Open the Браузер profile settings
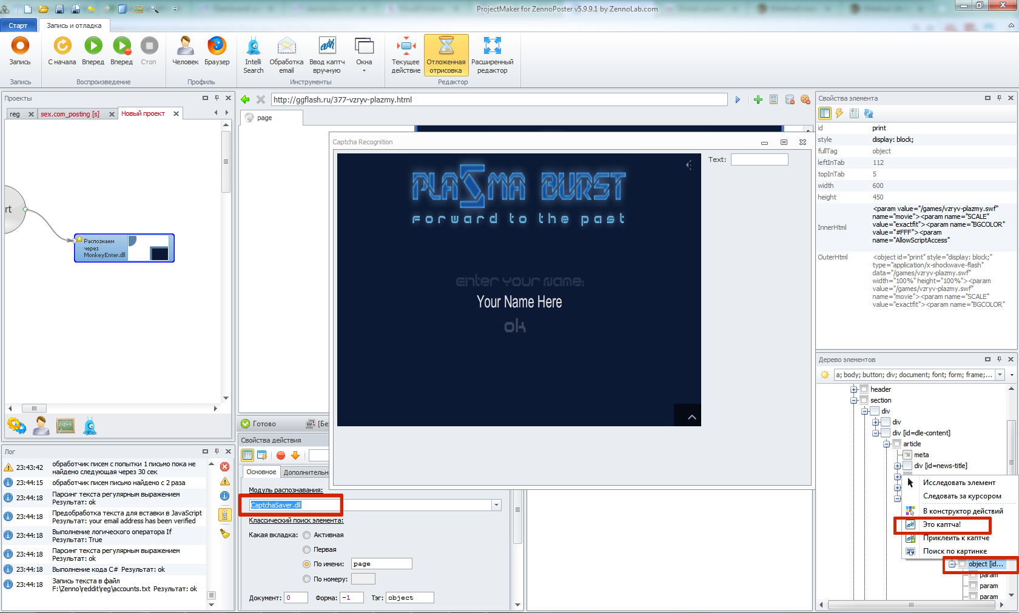The image size is (1019, 613). tap(217, 52)
